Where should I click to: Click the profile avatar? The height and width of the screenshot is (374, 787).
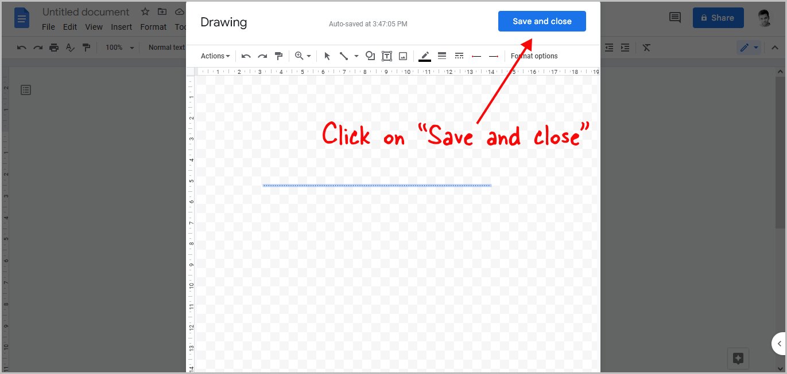click(765, 18)
